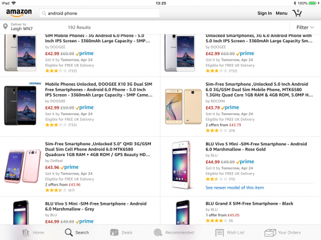The width and height of the screenshot is (321, 240).
Task: Open the Home tab icon
Action: [26, 232]
